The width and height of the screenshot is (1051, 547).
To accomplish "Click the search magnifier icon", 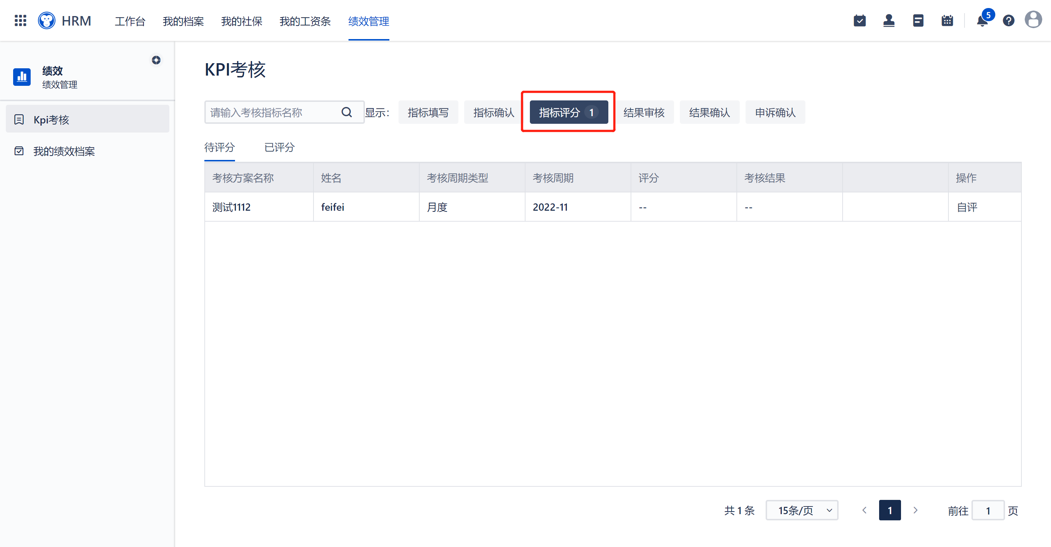I will pyautogui.click(x=347, y=112).
